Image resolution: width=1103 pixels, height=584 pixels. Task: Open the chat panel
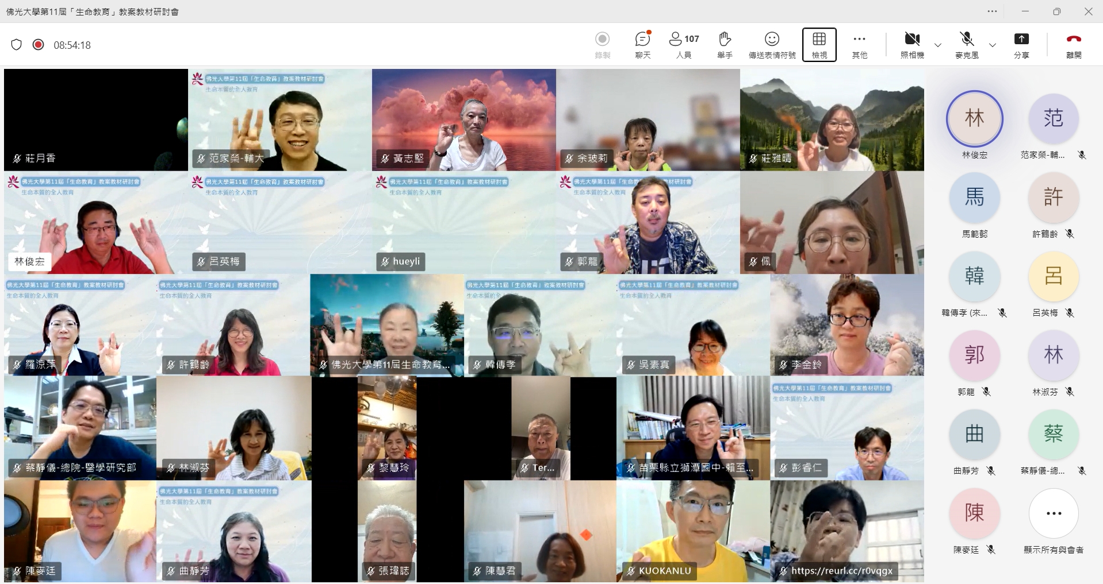pos(642,45)
